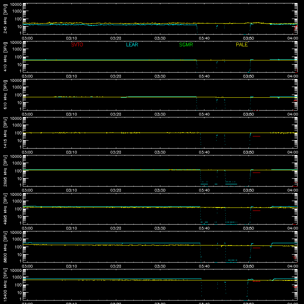
Task: Click the cyan LEAR legend label
Action: tap(132, 44)
